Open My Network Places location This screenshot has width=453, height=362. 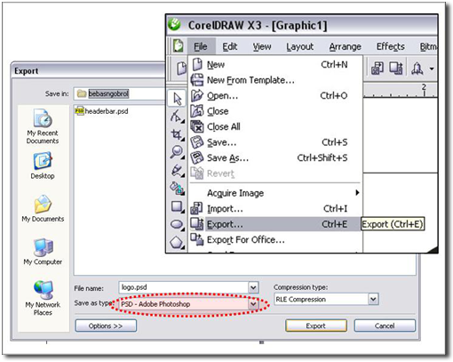point(43,298)
